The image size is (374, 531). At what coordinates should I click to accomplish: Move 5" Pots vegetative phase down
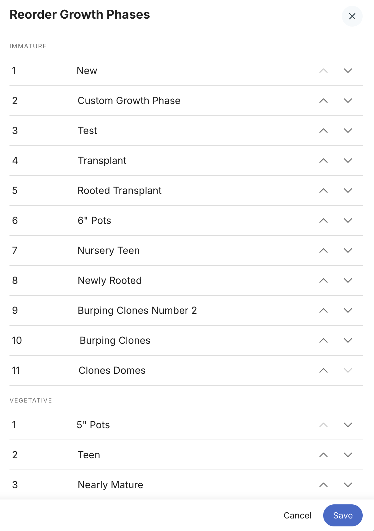tap(348, 425)
